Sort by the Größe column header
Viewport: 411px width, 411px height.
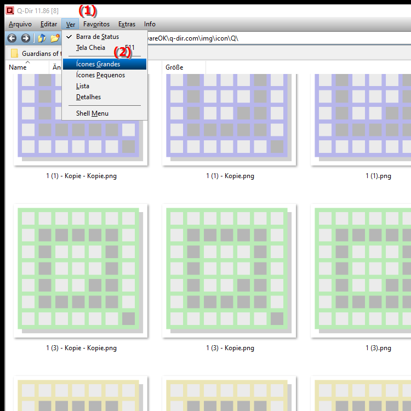pyautogui.click(x=174, y=67)
